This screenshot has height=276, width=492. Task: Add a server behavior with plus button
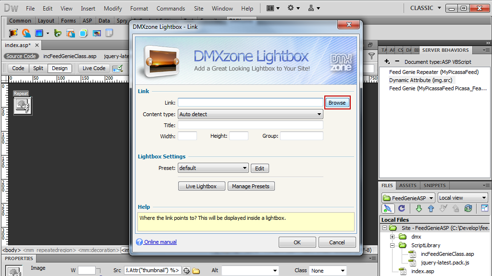click(x=387, y=61)
